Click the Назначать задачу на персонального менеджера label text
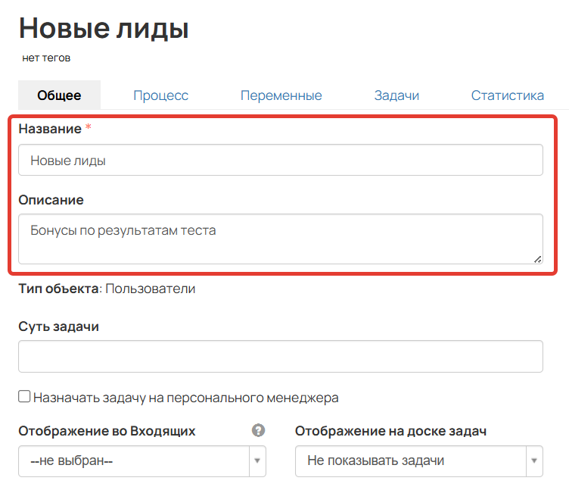The height and width of the screenshot is (487, 569). (185, 398)
